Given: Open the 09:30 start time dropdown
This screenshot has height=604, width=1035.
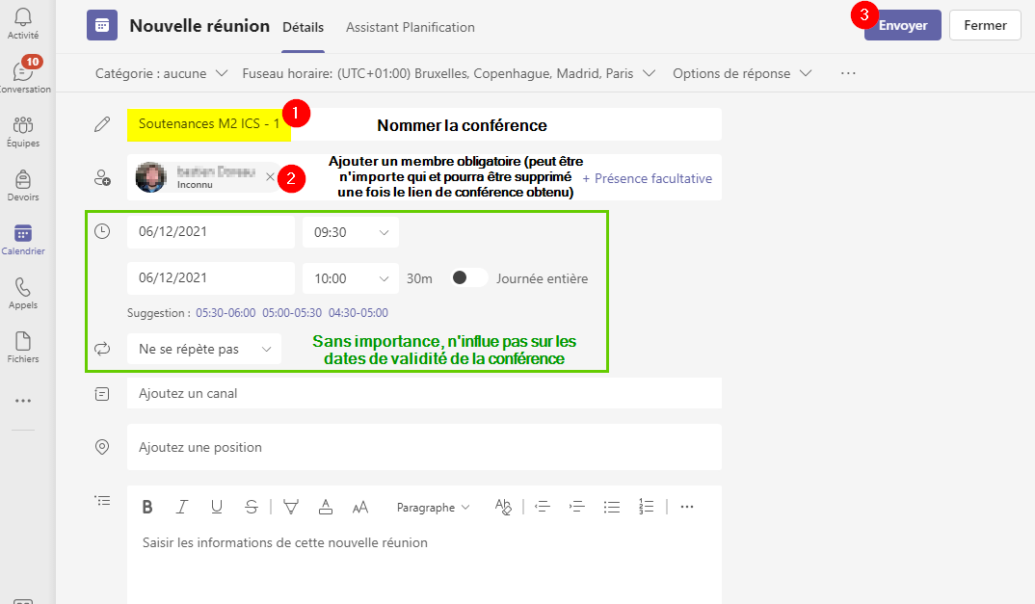Looking at the screenshot, I should pyautogui.click(x=350, y=231).
